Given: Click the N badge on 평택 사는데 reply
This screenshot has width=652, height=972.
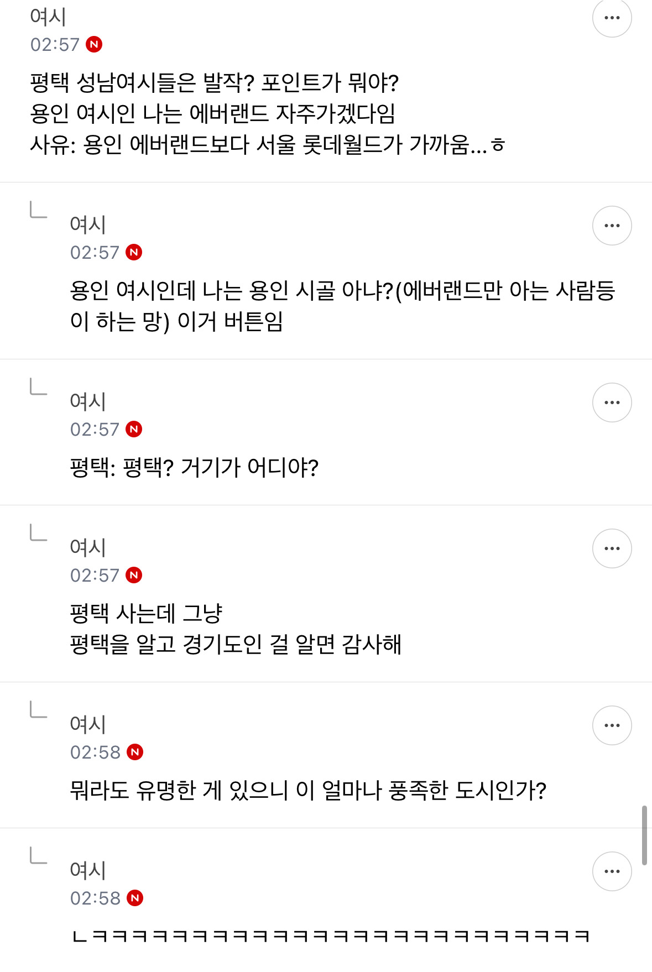Looking at the screenshot, I should (134, 575).
